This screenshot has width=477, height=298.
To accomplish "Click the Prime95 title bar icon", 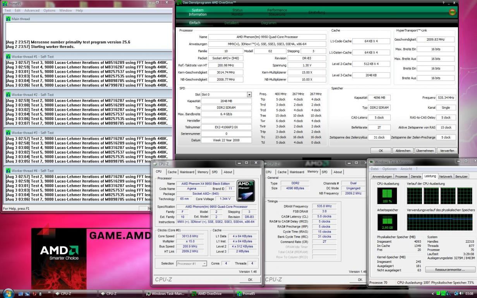I will (5, 3).
